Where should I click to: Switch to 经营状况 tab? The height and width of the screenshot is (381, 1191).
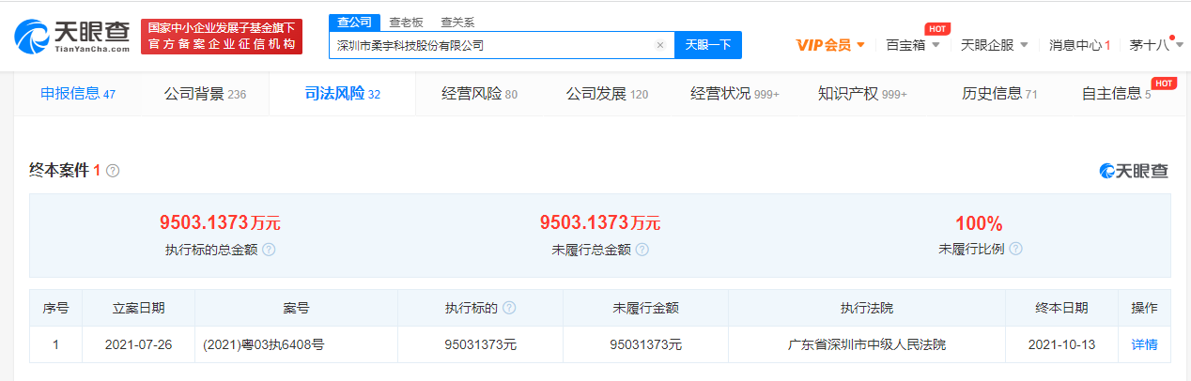tap(735, 94)
